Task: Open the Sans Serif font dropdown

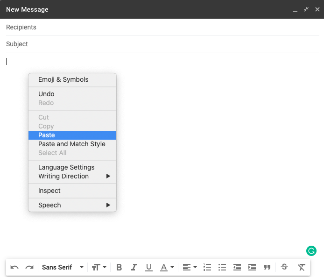Action: [63, 267]
